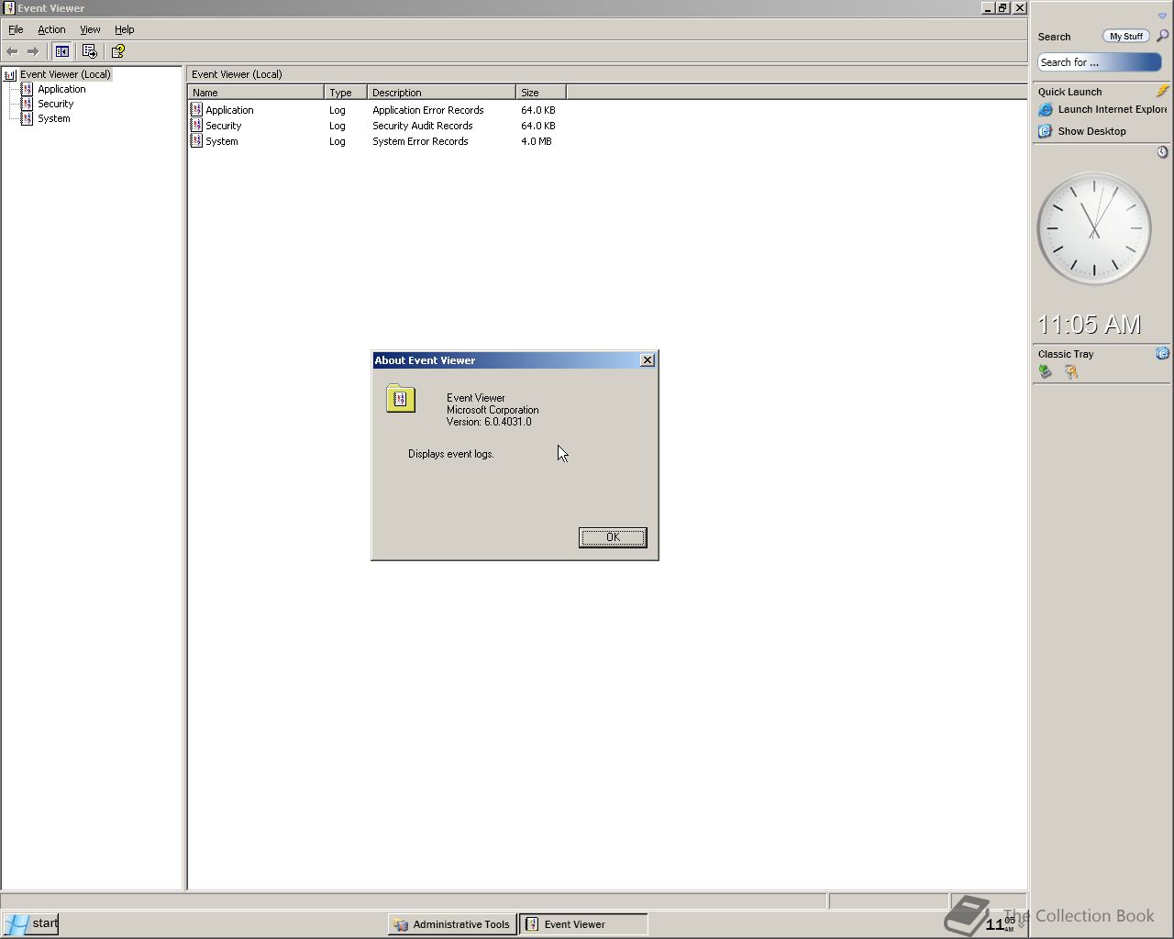
Task: Click the green network tray icon
Action: [1045, 371]
